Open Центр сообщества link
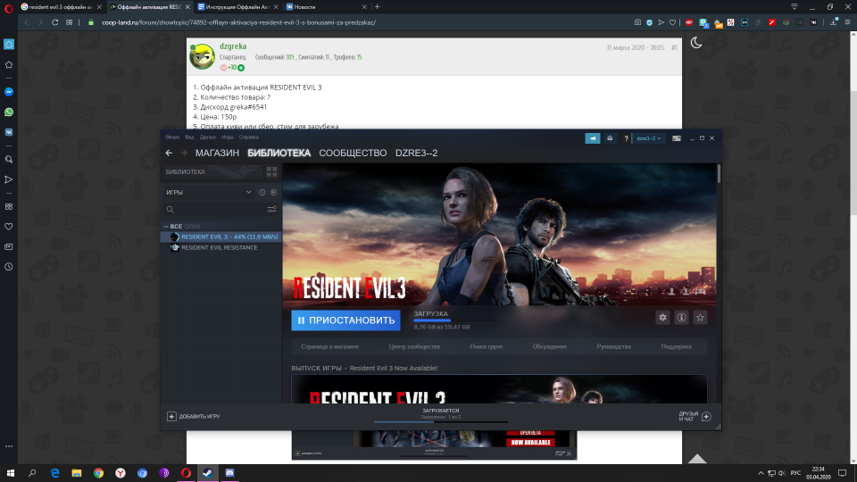857x482 pixels. pos(414,346)
